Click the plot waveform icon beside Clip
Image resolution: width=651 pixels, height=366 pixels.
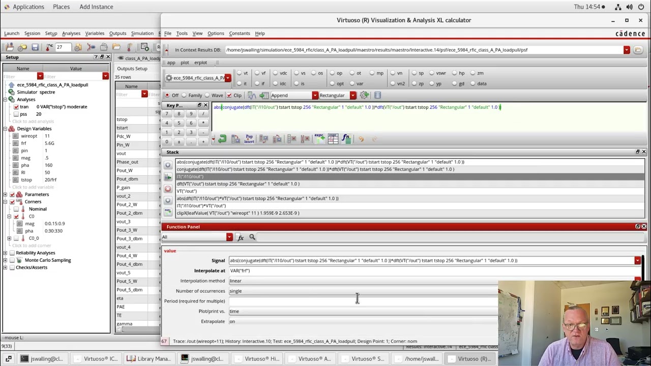click(x=252, y=95)
